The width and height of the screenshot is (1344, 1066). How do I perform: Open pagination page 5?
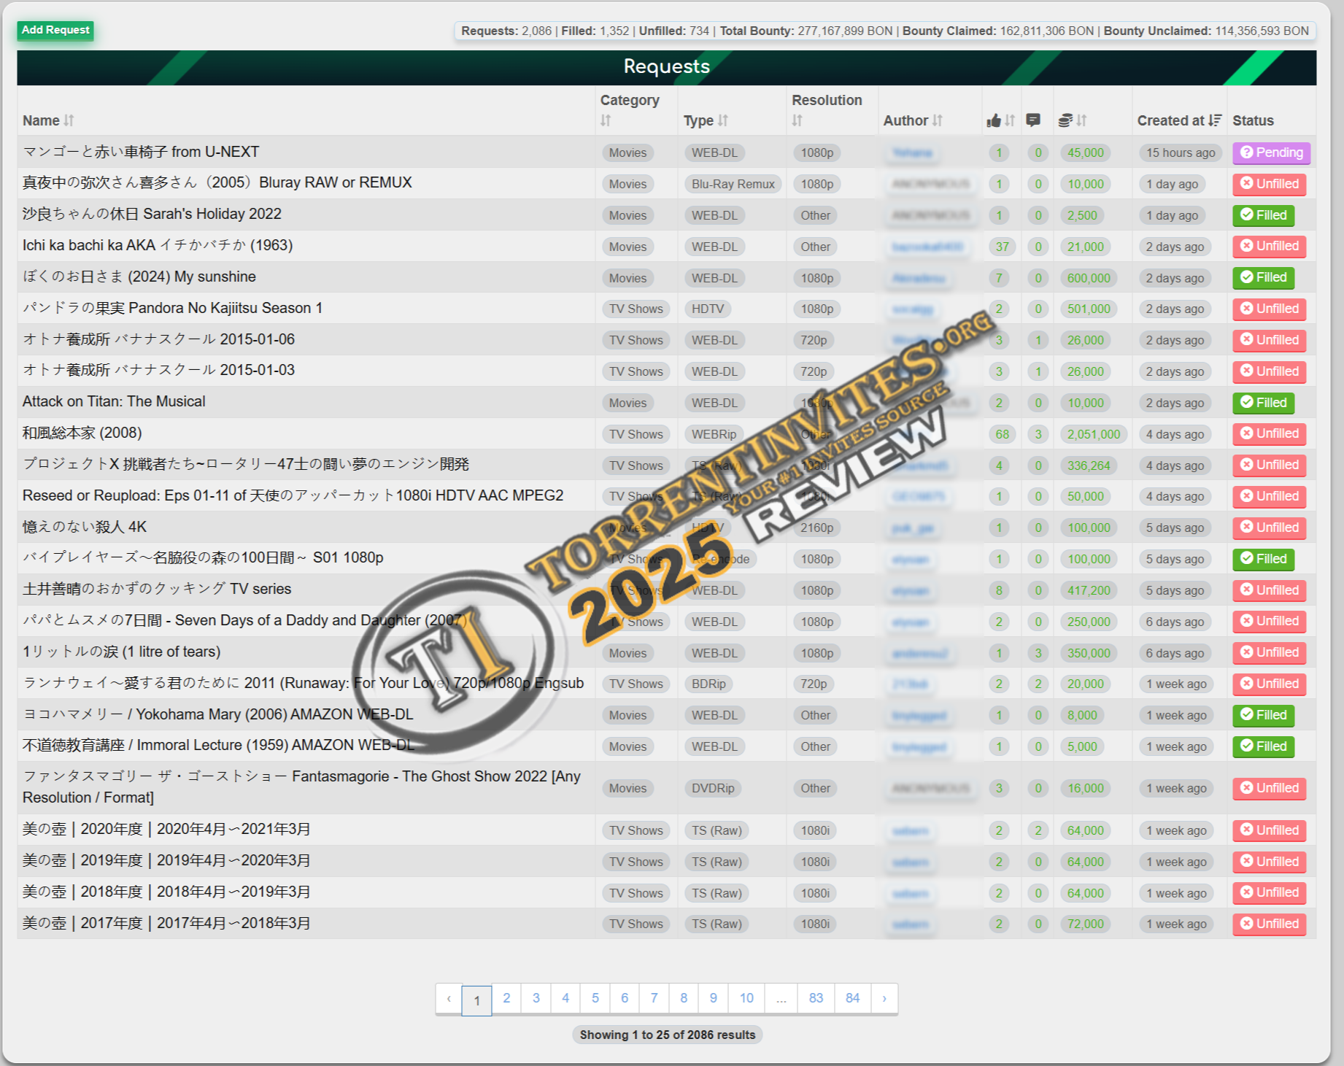[x=595, y=998]
